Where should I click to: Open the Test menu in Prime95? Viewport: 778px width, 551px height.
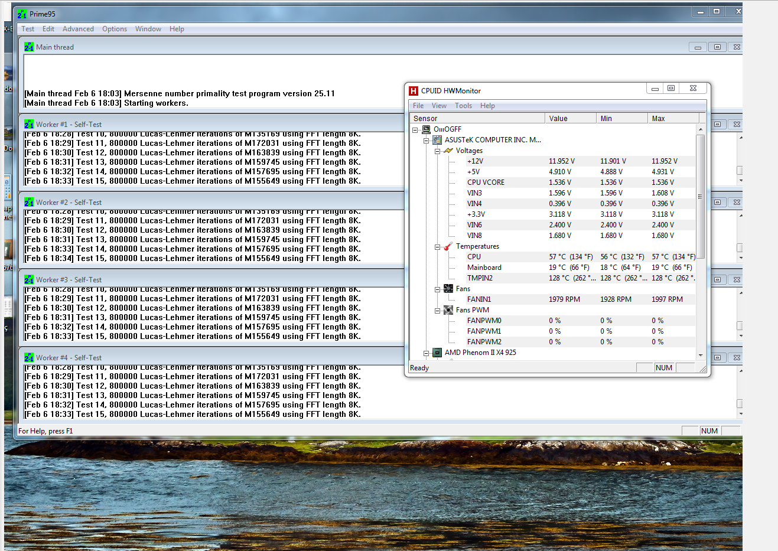(28, 28)
